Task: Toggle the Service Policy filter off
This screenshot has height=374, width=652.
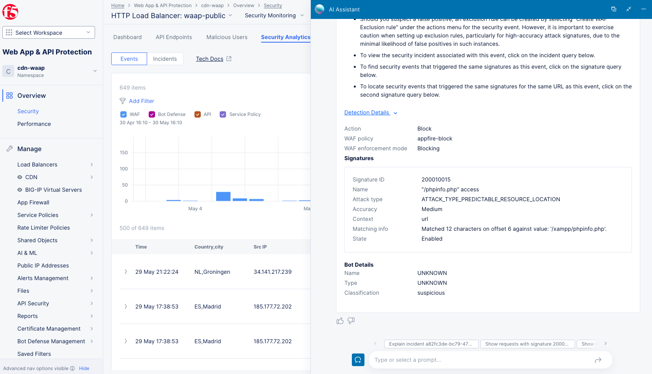Action: coord(223,114)
